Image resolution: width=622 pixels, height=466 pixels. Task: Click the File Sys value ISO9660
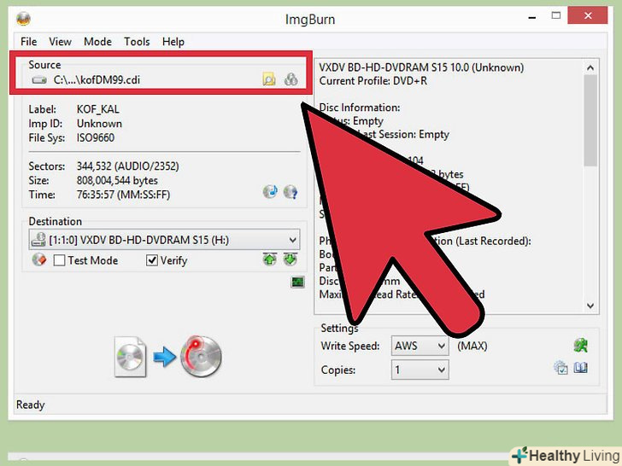[x=96, y=138]
